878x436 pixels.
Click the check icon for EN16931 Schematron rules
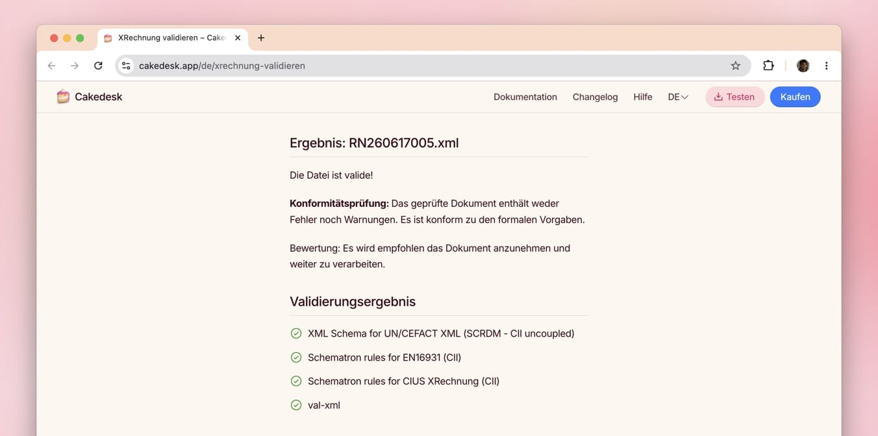[296, 357]
